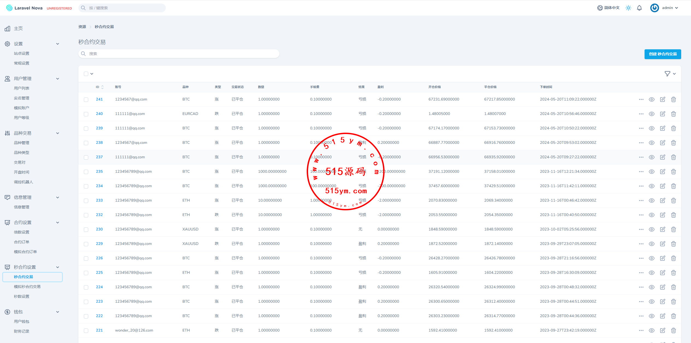Image resolution: width=691 pixels, height=343 pixels.
Task: Tick the select-all checkbox
Action: (x=86, y=74)
